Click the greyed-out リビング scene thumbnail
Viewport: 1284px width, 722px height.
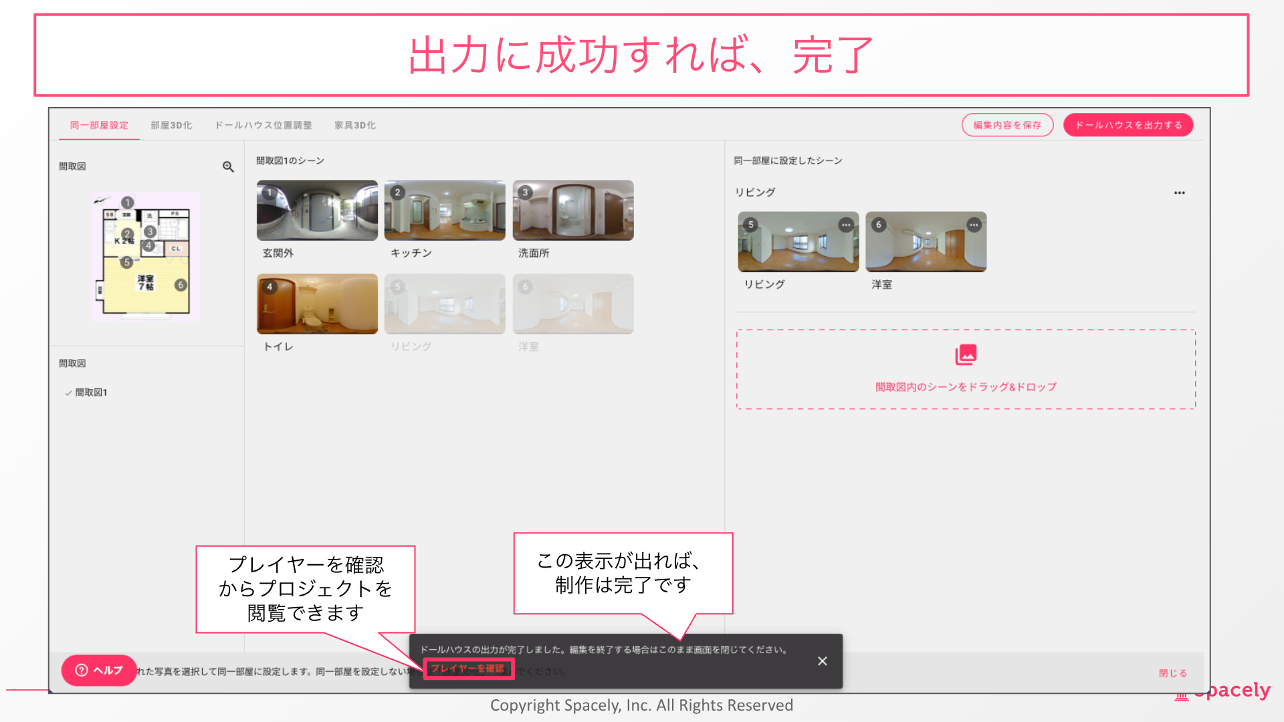(x=445, y=304)
